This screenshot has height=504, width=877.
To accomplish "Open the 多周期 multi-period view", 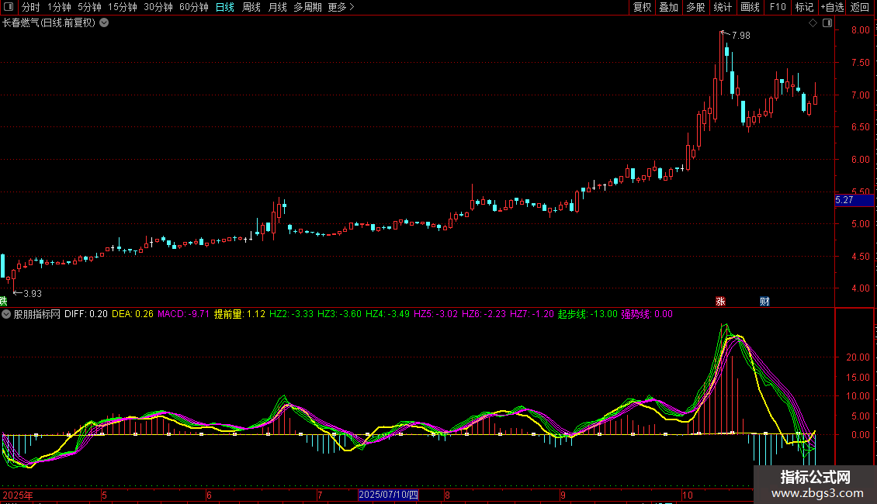I will click(307, 7).
